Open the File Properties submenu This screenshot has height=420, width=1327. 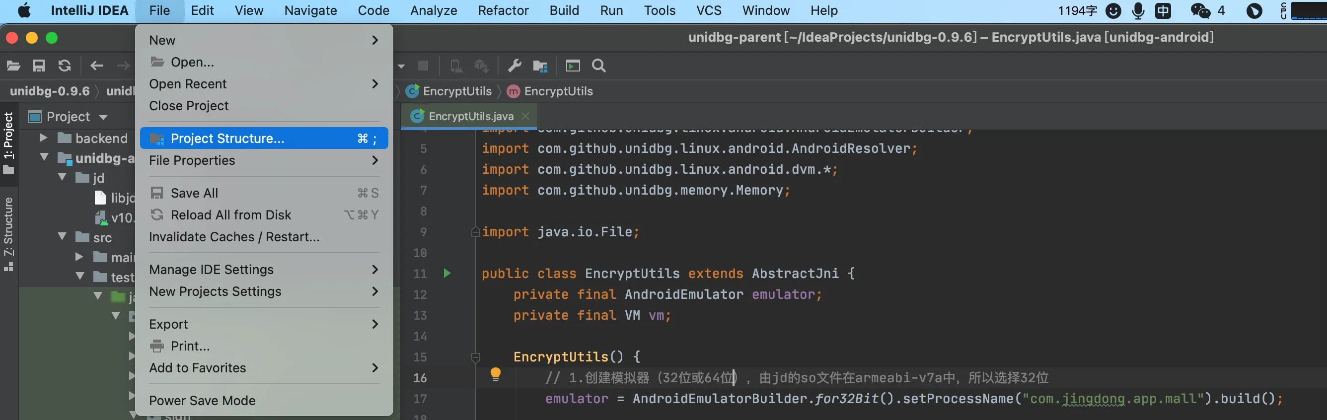click(264, 160)
